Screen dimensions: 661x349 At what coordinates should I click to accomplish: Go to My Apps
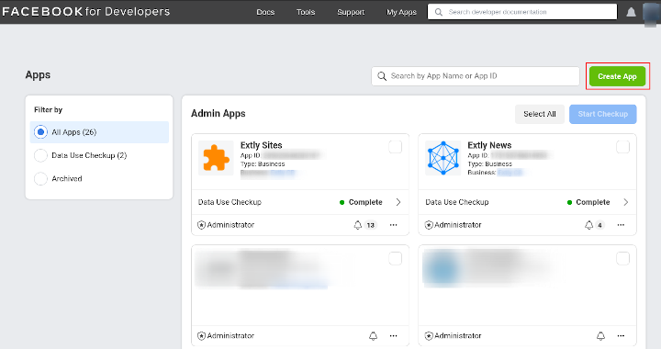click(x=401, y=12)
